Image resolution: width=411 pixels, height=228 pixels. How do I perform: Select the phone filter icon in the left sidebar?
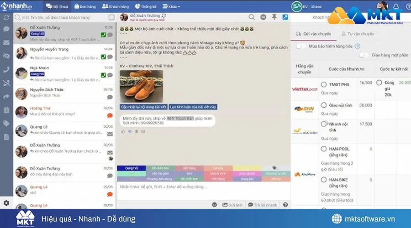(6, 70)
